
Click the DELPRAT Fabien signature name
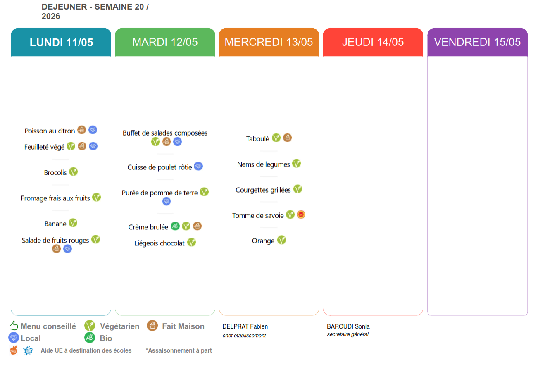[x=245, y=326]
